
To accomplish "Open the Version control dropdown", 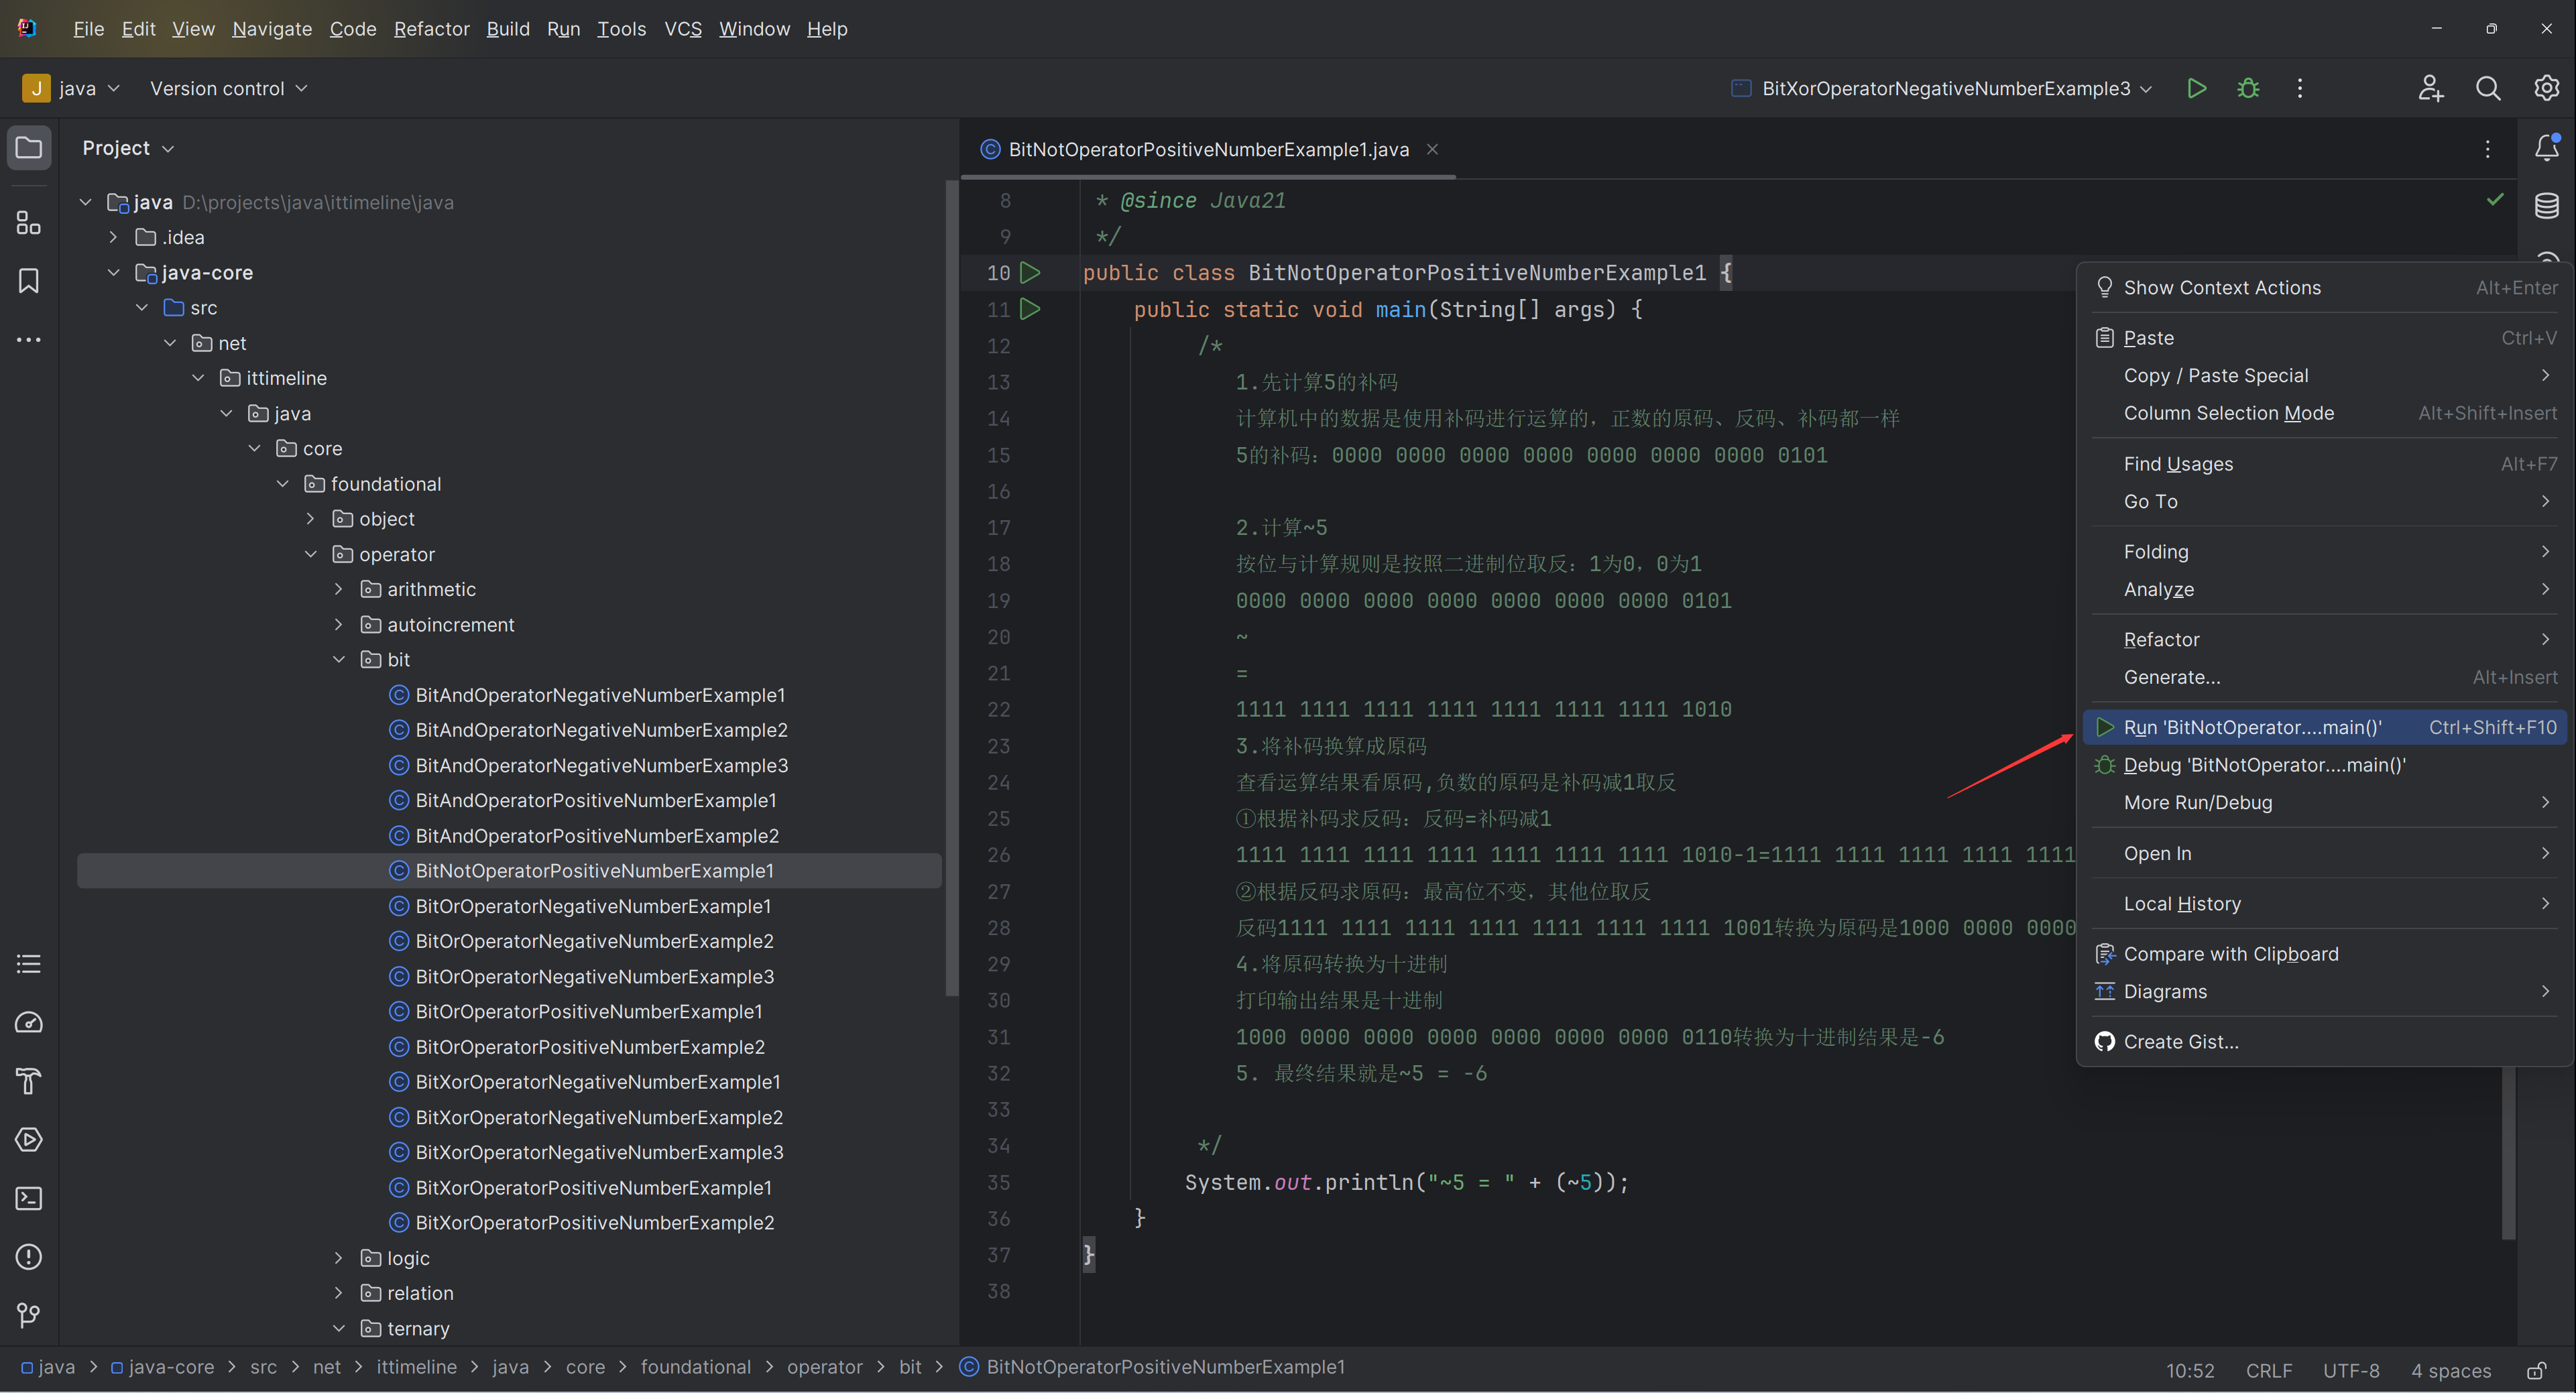I will (x=228, y=89).
